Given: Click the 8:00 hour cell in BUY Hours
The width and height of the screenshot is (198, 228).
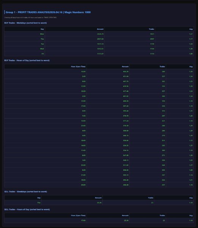Looking at the screenshot, I should [46, 155].
